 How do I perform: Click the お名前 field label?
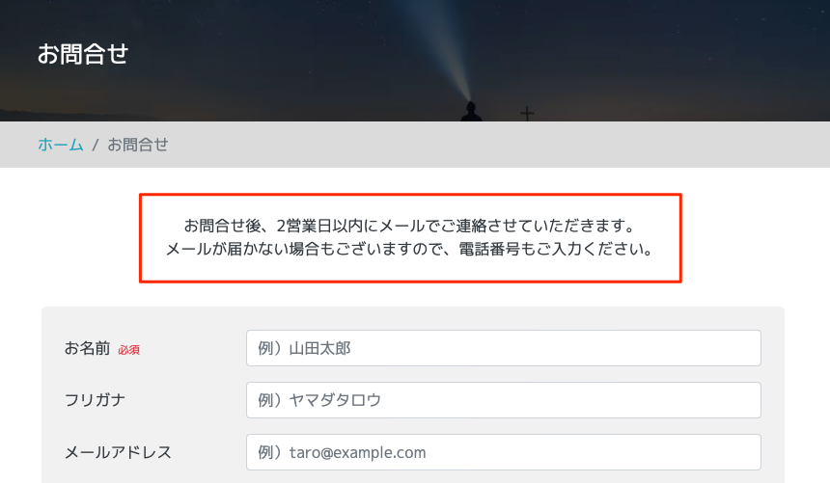(x=87, y=348)
